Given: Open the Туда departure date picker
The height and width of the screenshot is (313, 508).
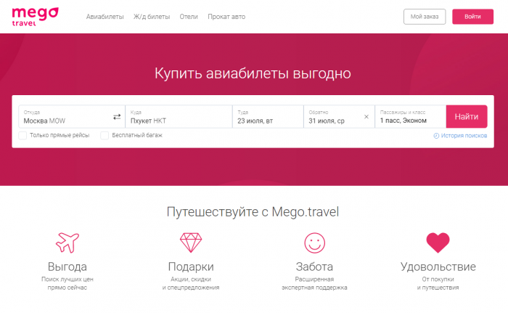Looking at the screenshot, I should click(268, 116).
